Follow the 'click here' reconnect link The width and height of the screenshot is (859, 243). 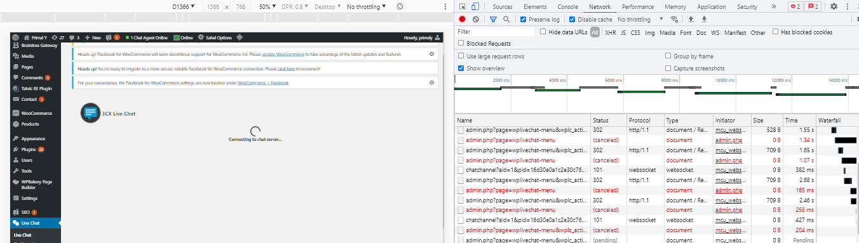click(286, 69)
